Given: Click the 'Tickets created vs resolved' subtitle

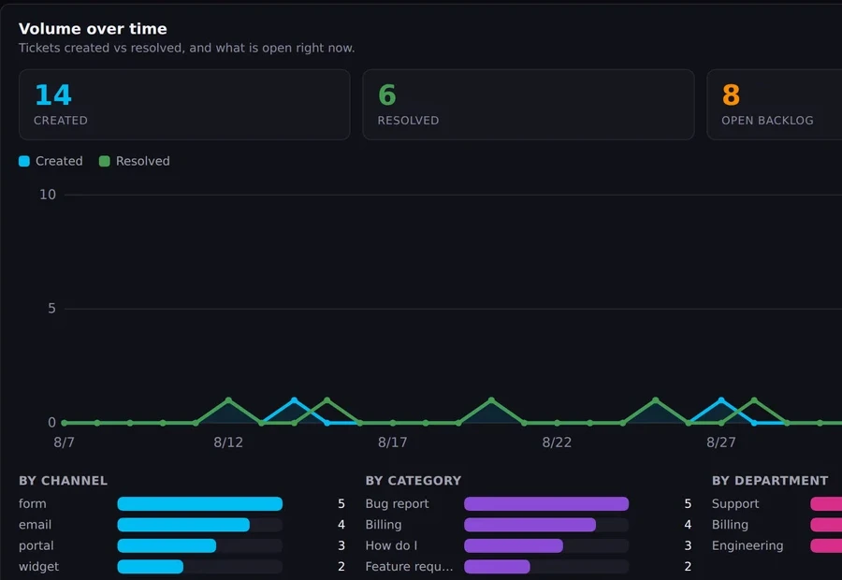Looking at the screenshot, I should pos(186,48).
